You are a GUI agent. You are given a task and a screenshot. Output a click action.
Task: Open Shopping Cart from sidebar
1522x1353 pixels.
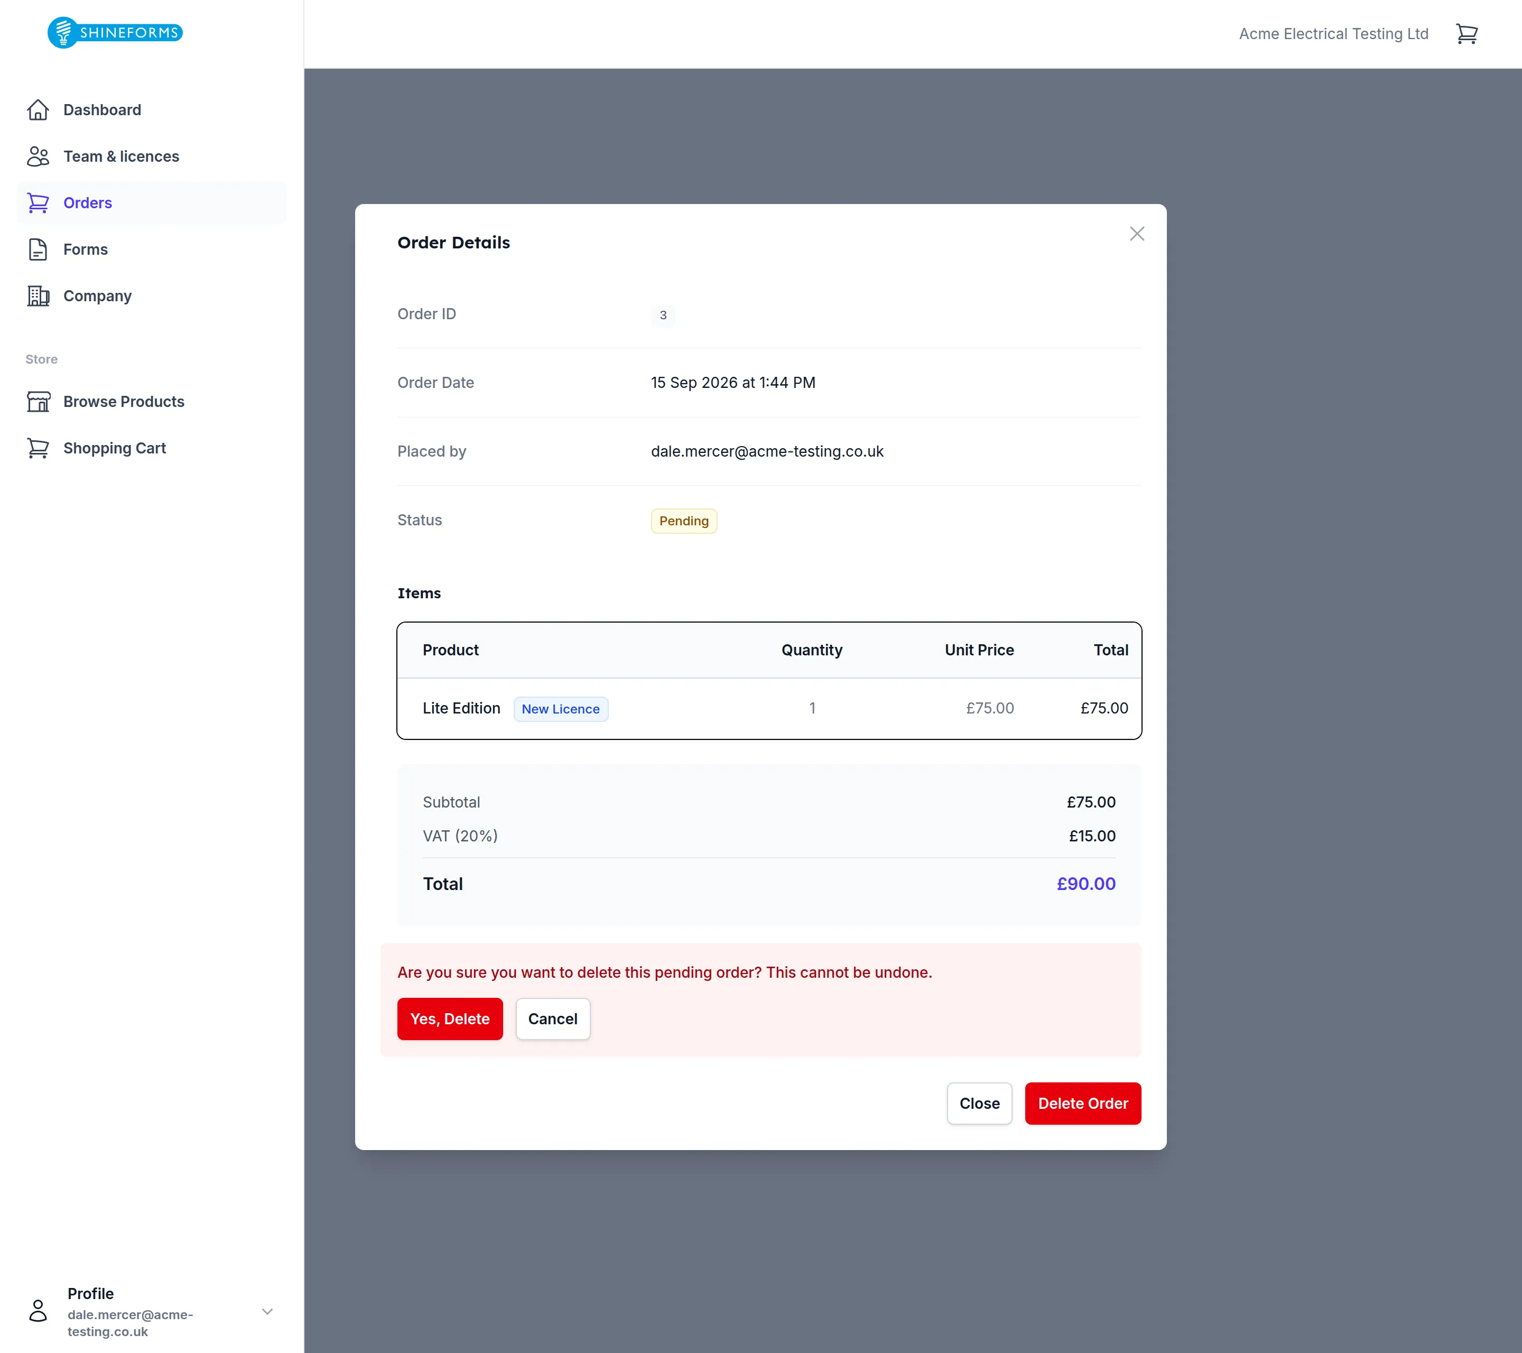tap(152, 448)
